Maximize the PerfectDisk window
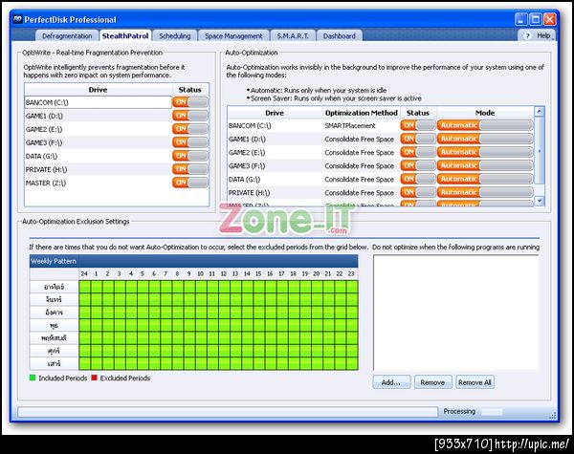 [x=536, y=19]
